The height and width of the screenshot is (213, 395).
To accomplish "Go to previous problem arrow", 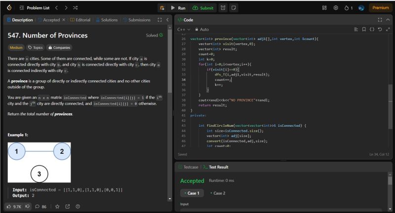I will tap(56, 8).
